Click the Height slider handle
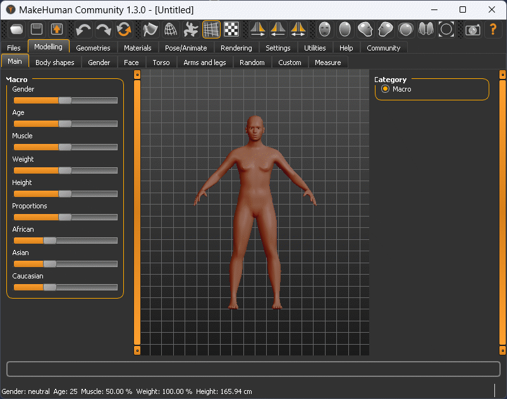This screenshot has width=507, height=399. pyautogui.click(x=65, y=194)
